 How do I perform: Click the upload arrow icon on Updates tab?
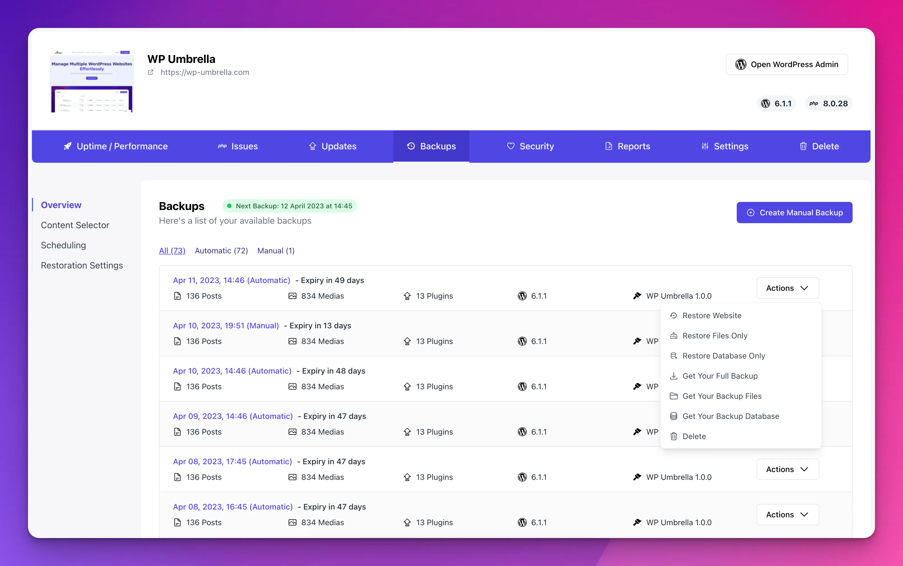[312, 146]
